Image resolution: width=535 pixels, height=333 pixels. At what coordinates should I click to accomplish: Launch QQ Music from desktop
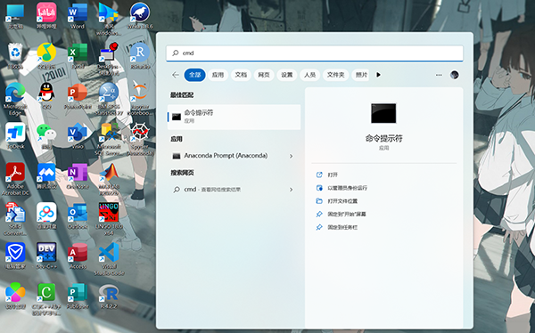click(46, 55)
